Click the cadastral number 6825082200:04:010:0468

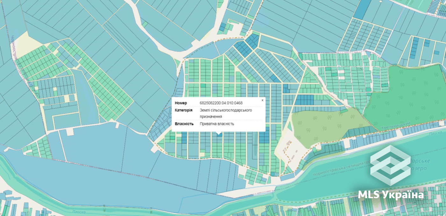(221, 103)
